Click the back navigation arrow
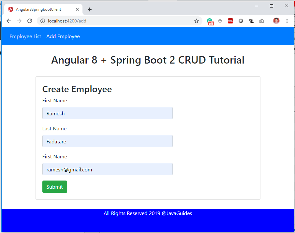This screenshot has width=295, height=233. (x=8, y=21)
